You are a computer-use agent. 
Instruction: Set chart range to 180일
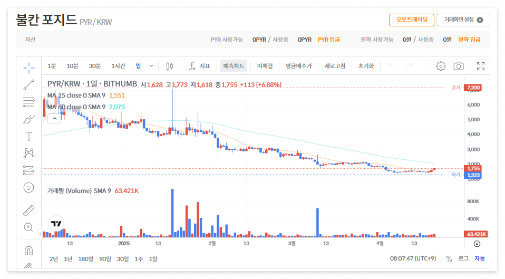pyautogui.click(x=86, y=259)
